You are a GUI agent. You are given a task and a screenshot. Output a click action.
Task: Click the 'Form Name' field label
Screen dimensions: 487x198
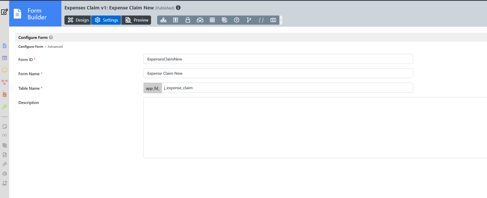click(x=29, y=74)
